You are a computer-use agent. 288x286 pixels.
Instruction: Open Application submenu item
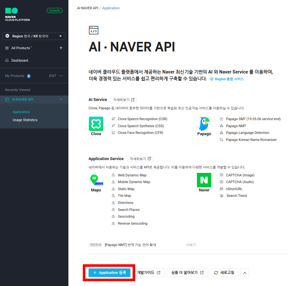[x=21, y=112]
